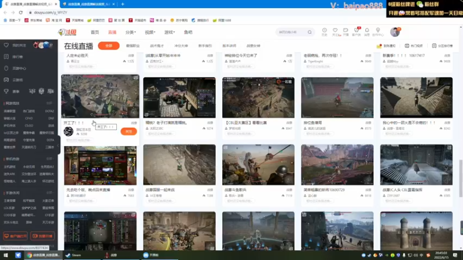Image resolution: width=463 pixels, height=260 pixels.
Task: Select the 版本讲师 filter tab
Action: 229,46
